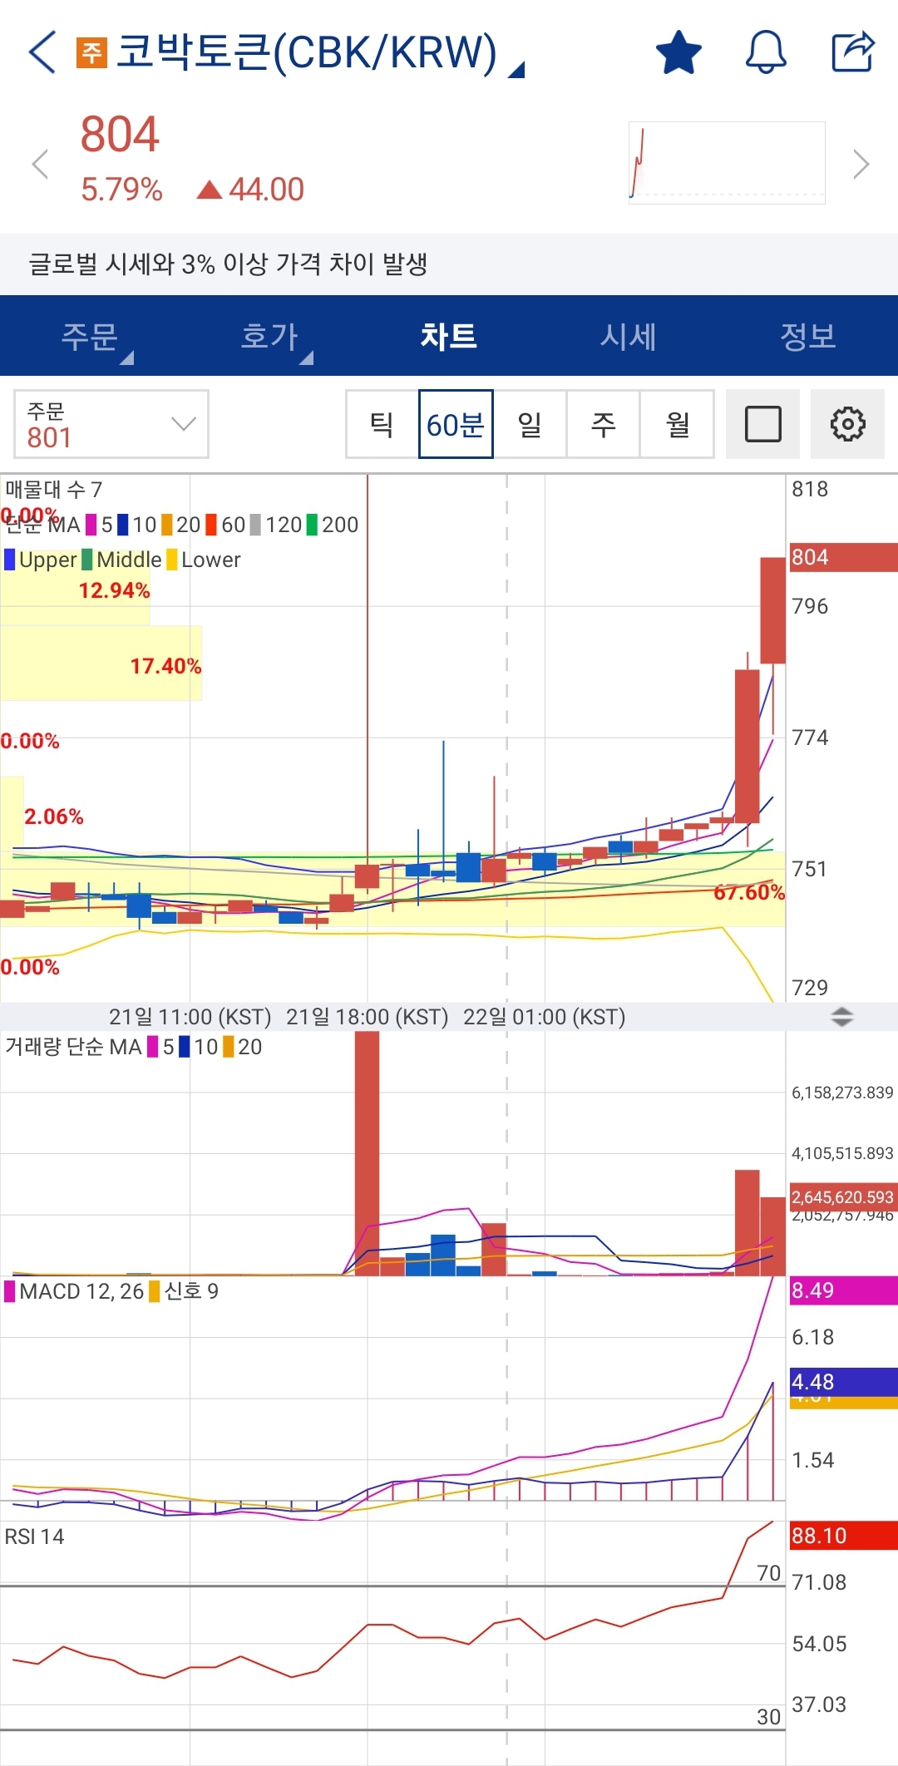The width and height of the screenshot is (898, 1766).
Task: Tap the fullscreen chart square icon
Action: 762,424
